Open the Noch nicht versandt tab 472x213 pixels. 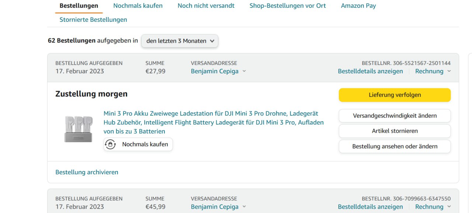coord(206,6)
